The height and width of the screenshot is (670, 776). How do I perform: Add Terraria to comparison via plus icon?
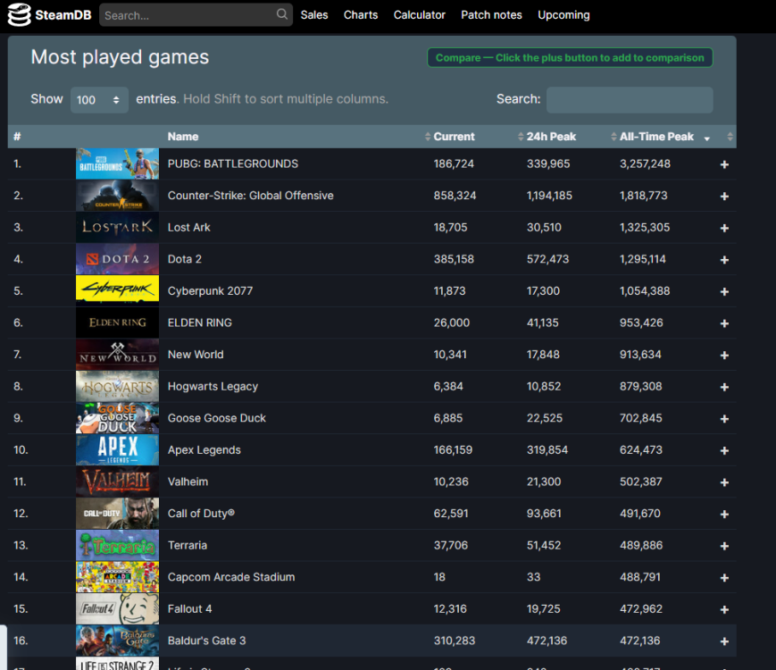724,546
